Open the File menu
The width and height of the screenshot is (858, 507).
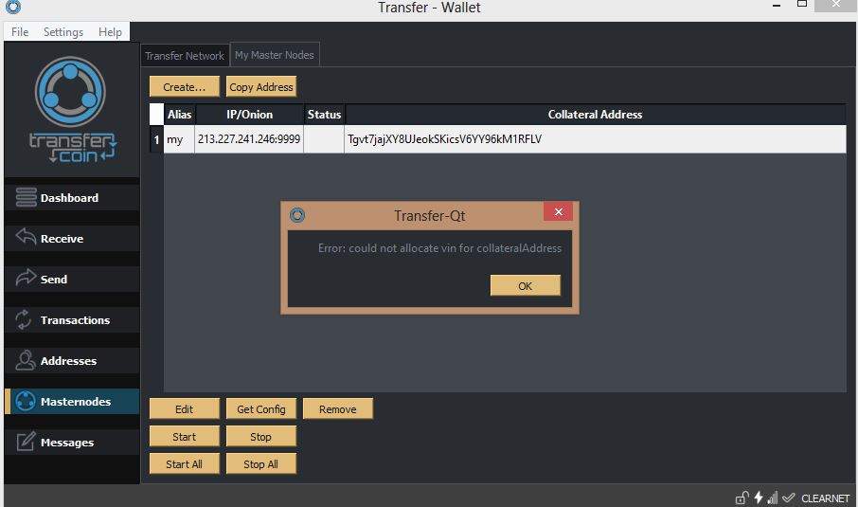pyautogui.click(x=20, y=32)
